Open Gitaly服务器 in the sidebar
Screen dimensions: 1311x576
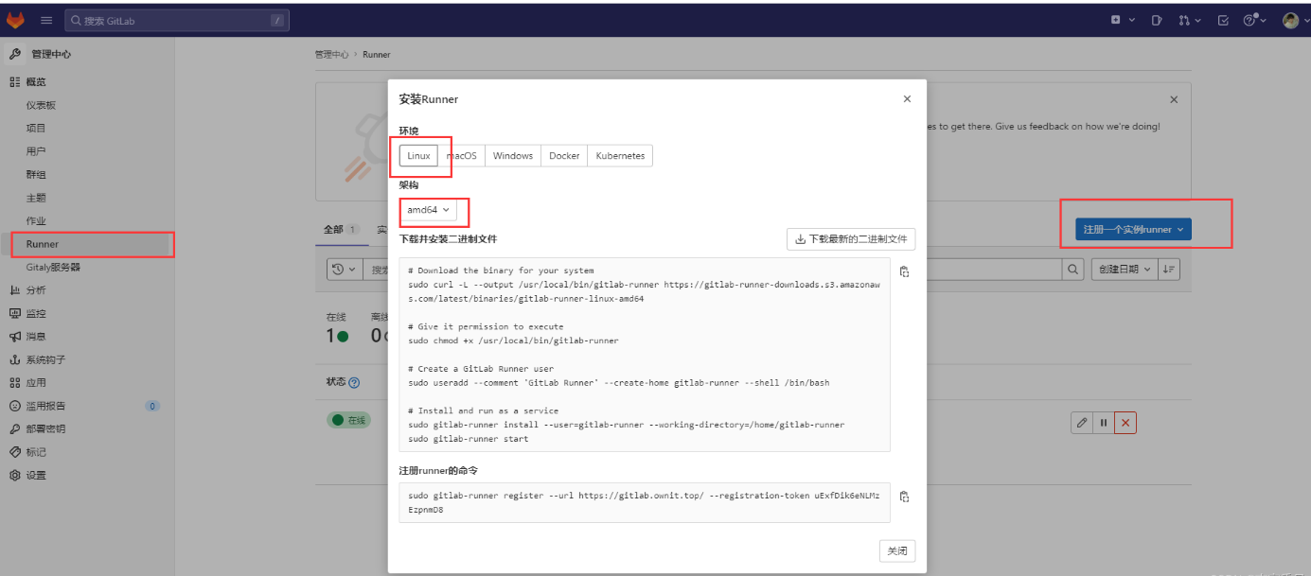click(53, 268)
